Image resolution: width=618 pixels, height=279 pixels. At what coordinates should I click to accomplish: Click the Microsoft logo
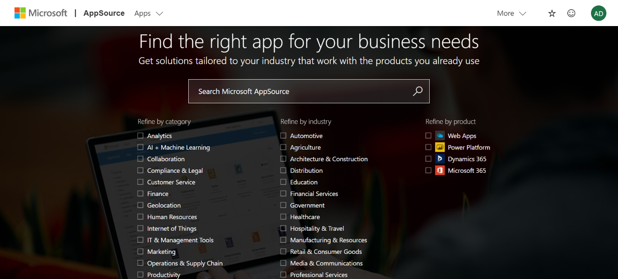pyautogui.click(x=41, y=13)
